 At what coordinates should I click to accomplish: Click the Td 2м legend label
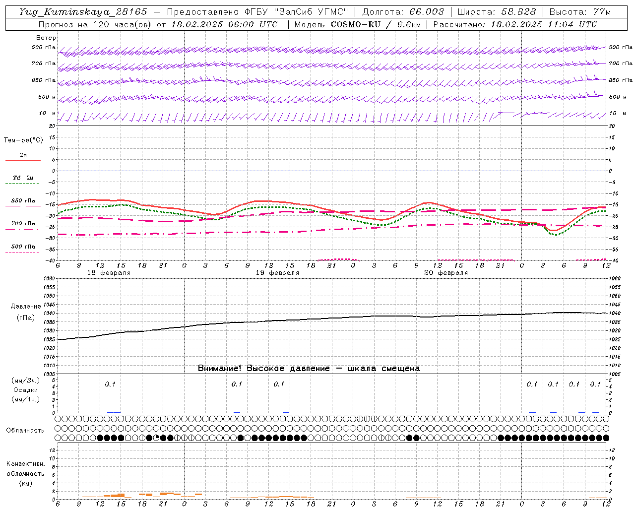(23, 178)
